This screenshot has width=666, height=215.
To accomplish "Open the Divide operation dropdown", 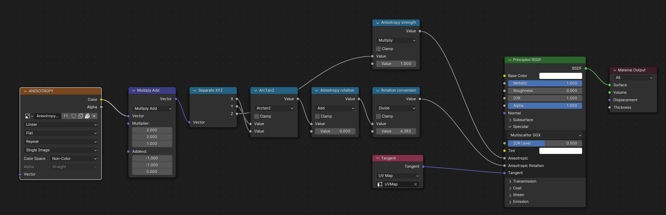I will tap(396, 108).
